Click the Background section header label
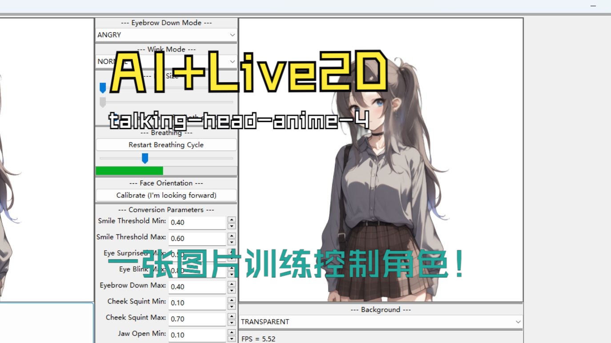The height and width of the screenshot is (343, 611). pyautogui.click(x=381, y=310)
